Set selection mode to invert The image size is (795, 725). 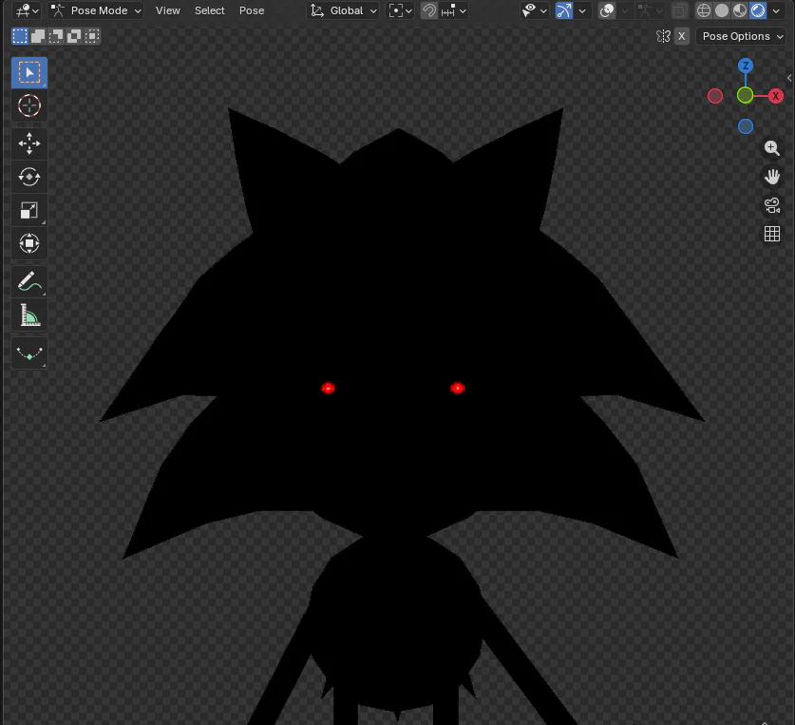coord(74,36)
